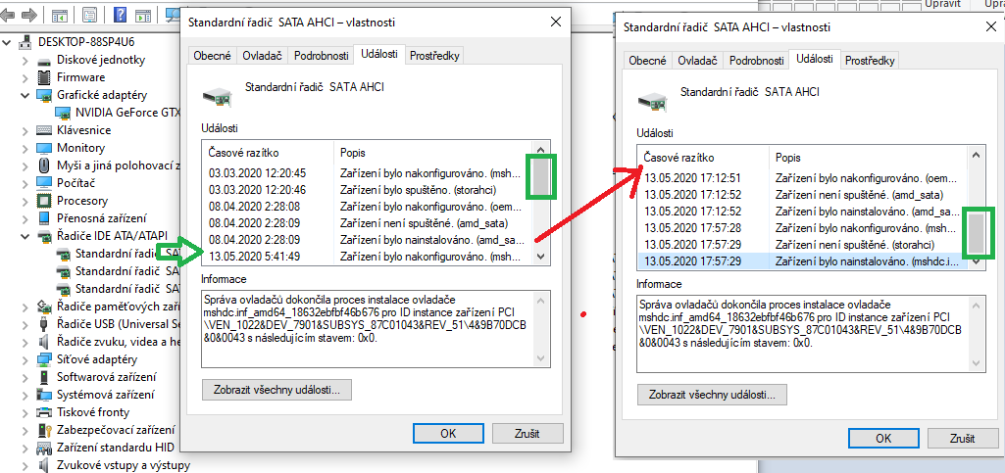The image size is (1005, 473).
Task: Expand the Diskové jednotky node
Action: pyautogui.click(x=25, y=60)
